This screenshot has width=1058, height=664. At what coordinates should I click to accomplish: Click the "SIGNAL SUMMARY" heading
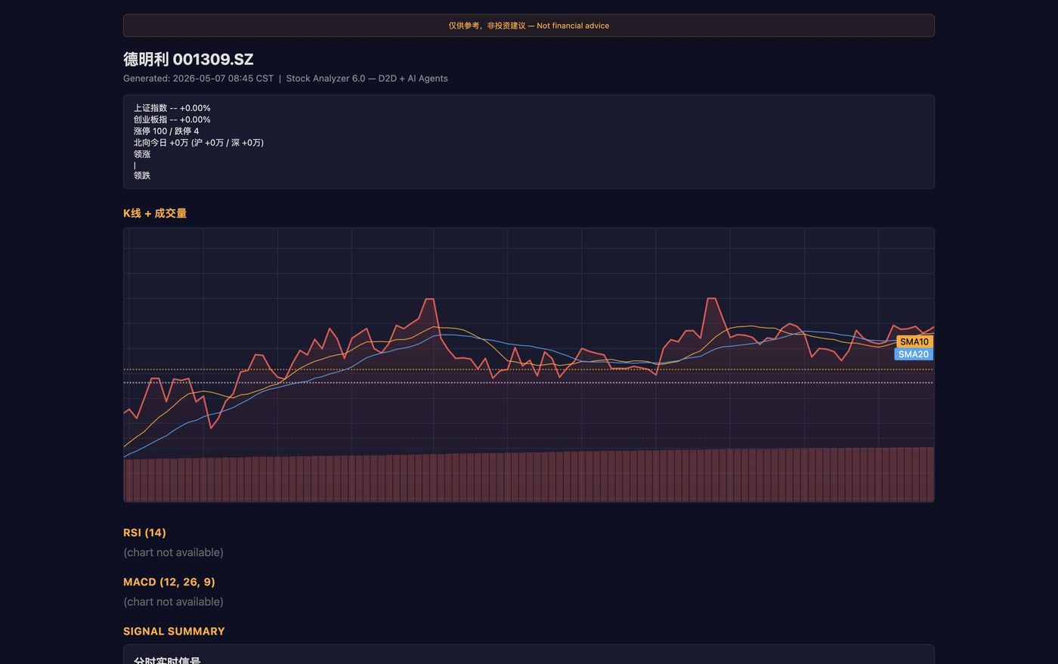click(x=174, y=631)
